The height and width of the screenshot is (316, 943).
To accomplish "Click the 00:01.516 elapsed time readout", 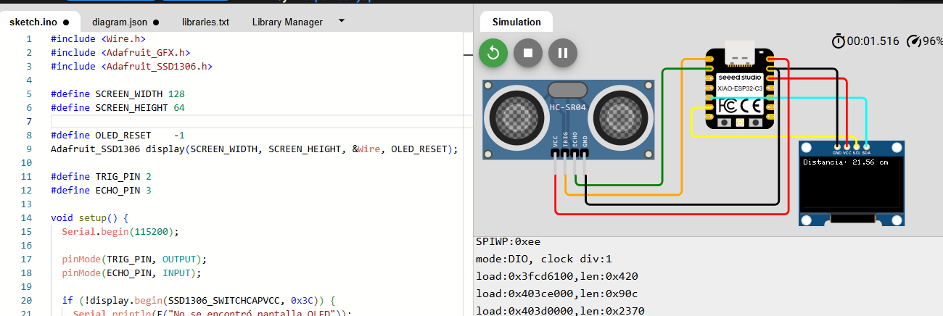I will (x=873, y=41).
